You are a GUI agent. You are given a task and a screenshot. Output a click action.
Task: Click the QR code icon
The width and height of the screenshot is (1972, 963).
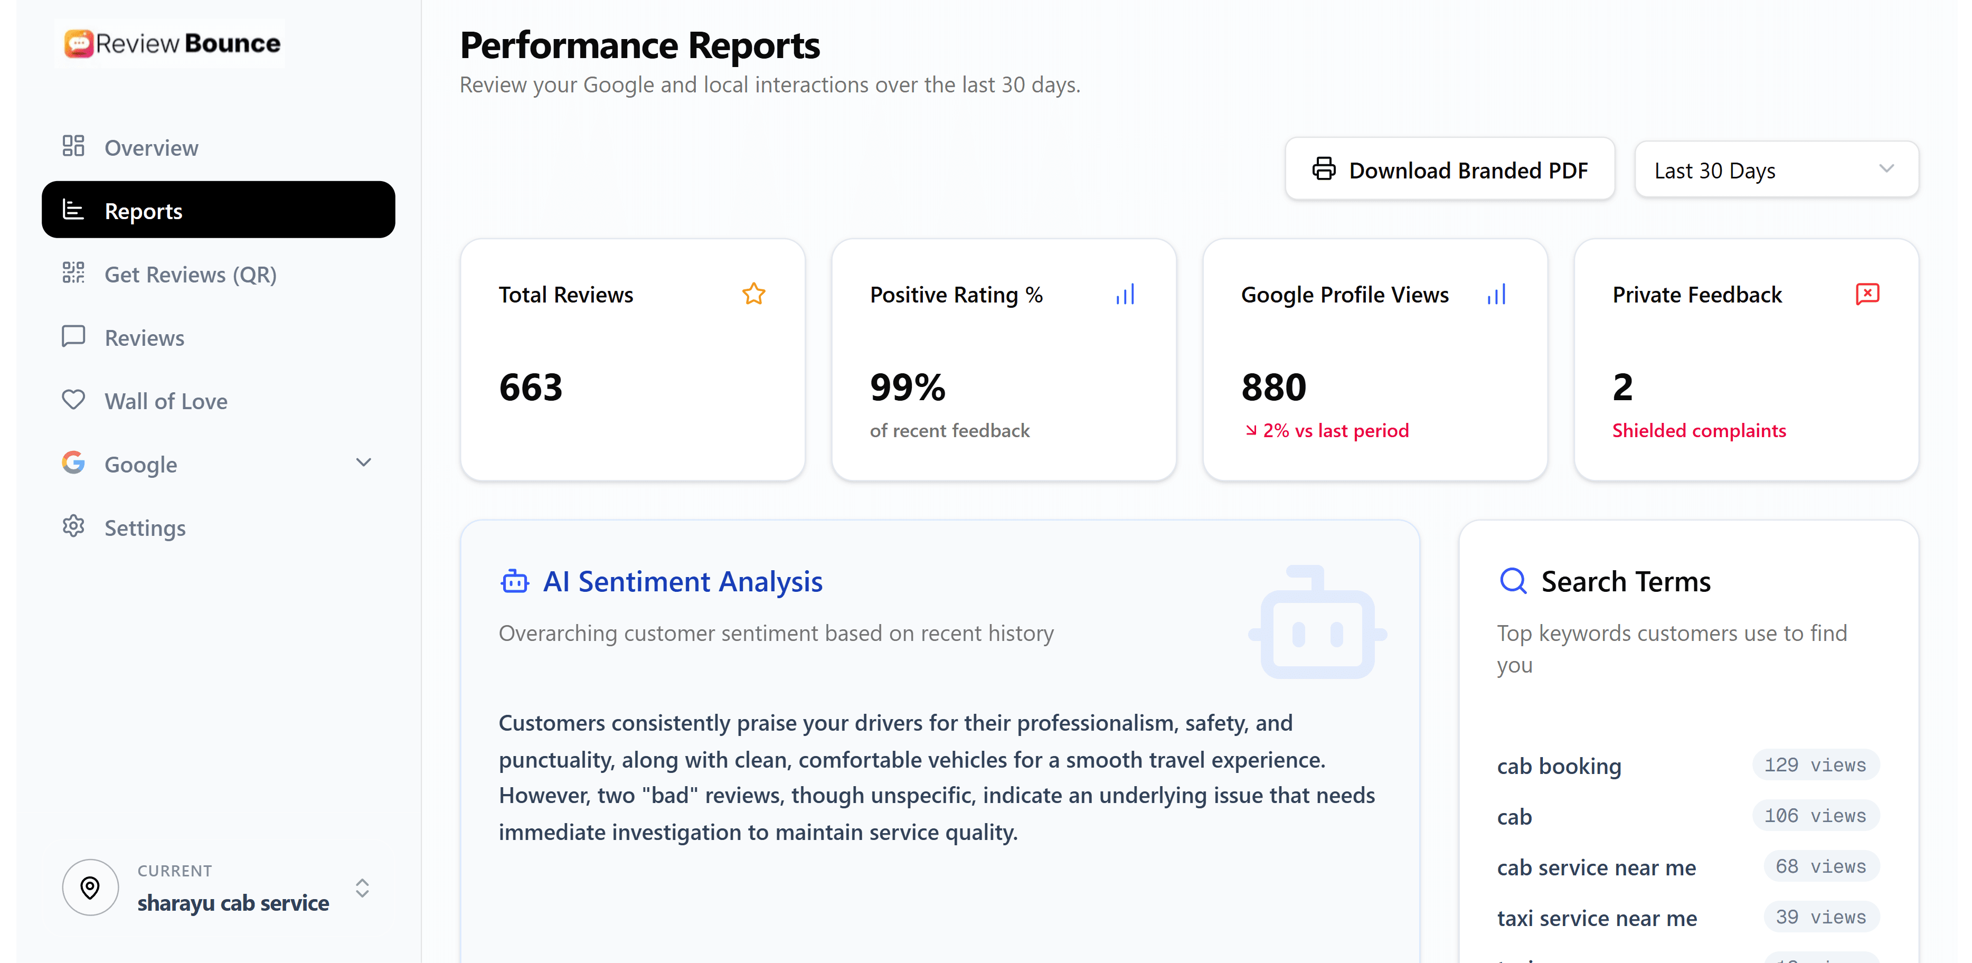click(73, 273)
